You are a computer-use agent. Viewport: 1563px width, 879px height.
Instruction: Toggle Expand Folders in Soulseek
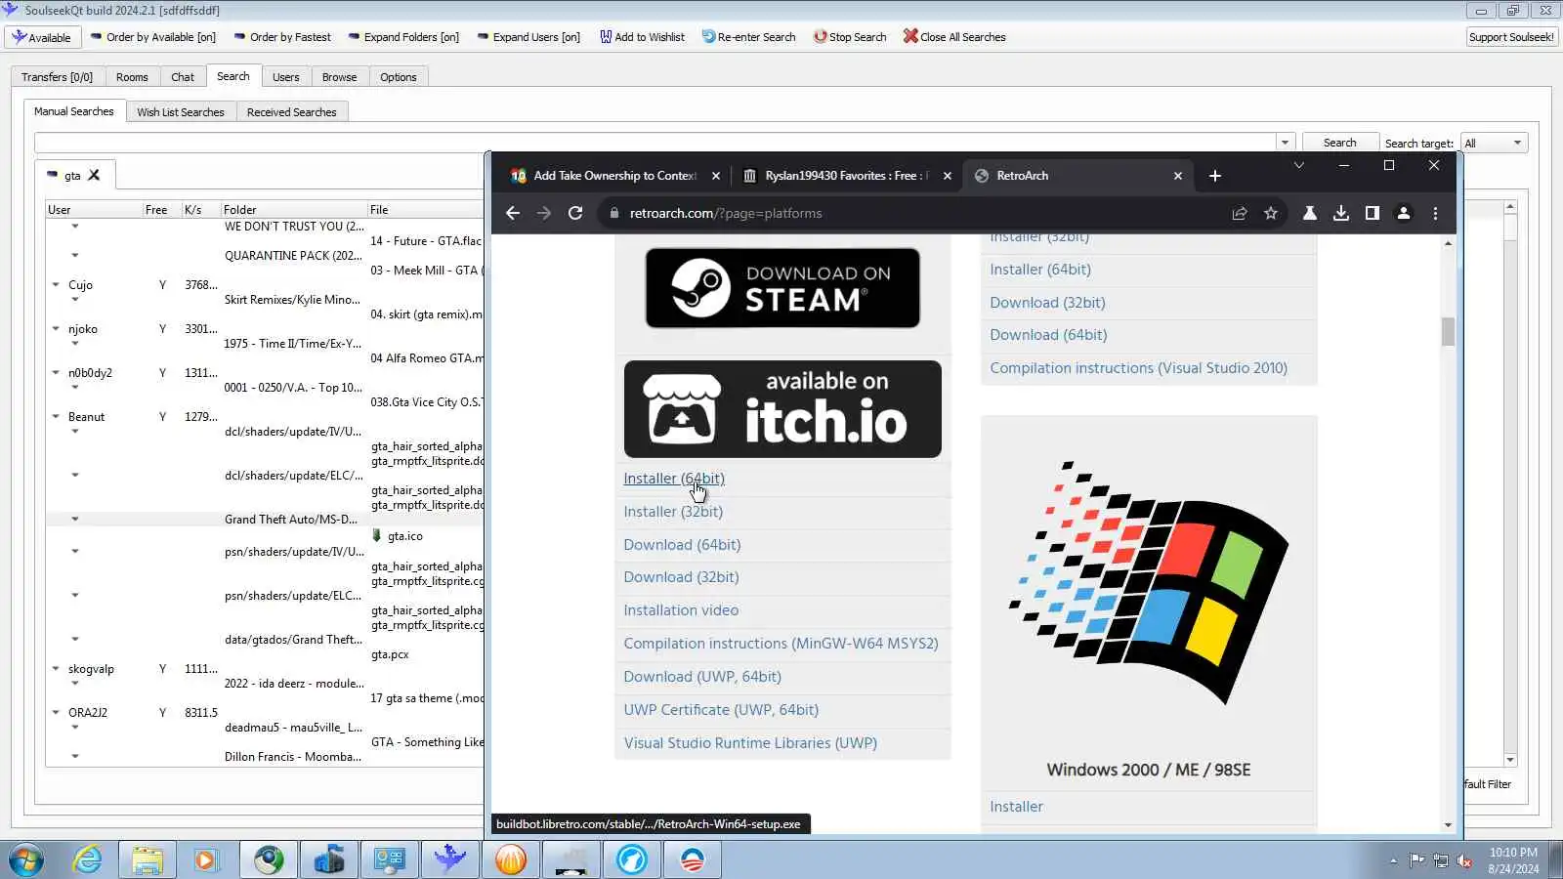pos(401,37)
